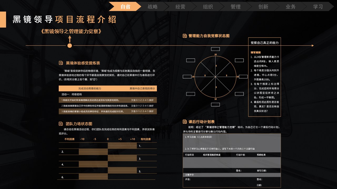Image resolution: width=337 pixels, height=189 pixels.
Task: Go to the 学习 tab
Action: pyautogui.click(x=318, y=7)
